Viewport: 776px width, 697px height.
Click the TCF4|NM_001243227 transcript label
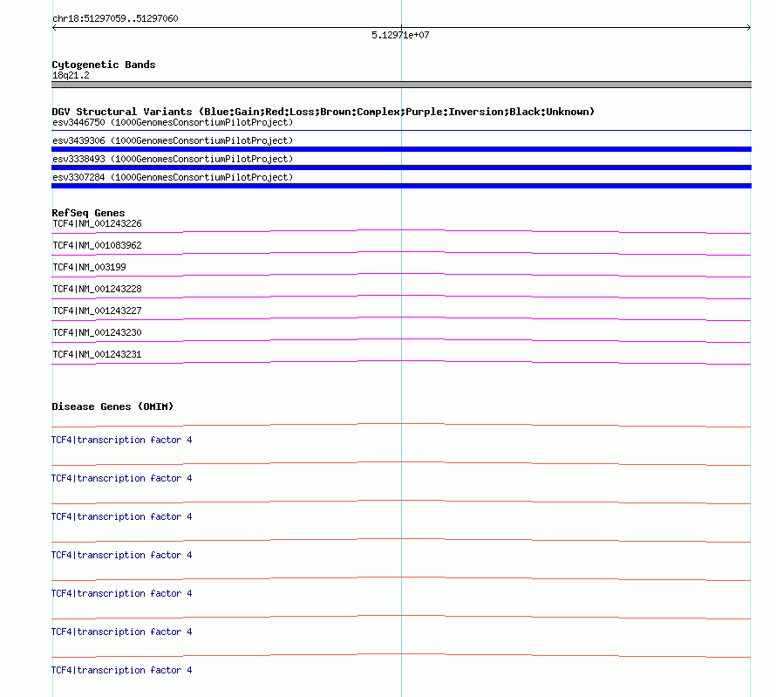(x=97, y=311)
